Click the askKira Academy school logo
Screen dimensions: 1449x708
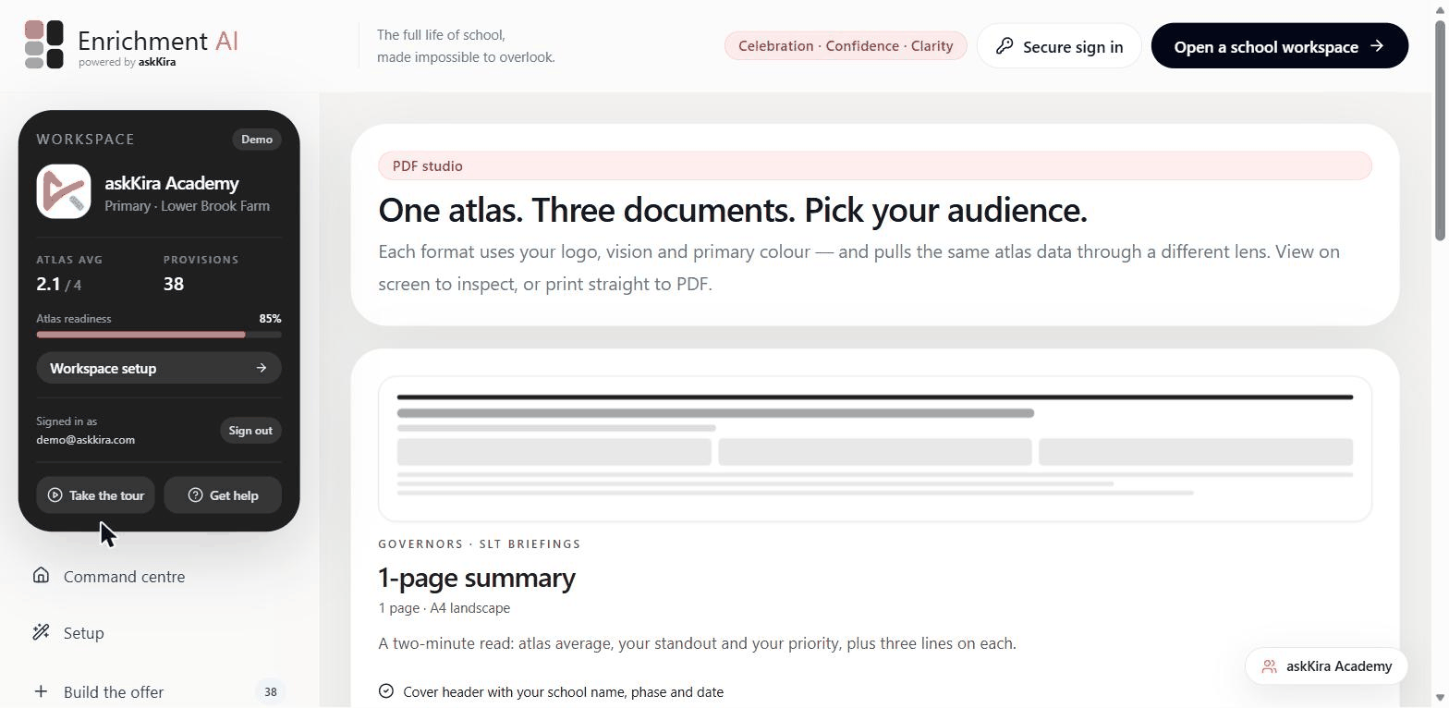pos(64,191)
